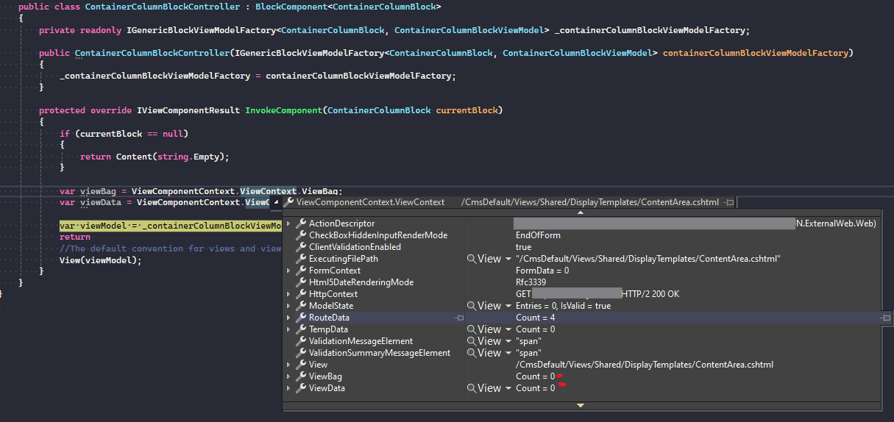The image size is (894, 422).
Task: Select the Html5DateRenderingMode property row
Action: [361, 282]
